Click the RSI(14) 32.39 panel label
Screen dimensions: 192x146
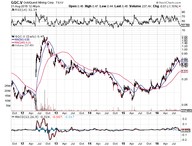click(x=26, y=10)
